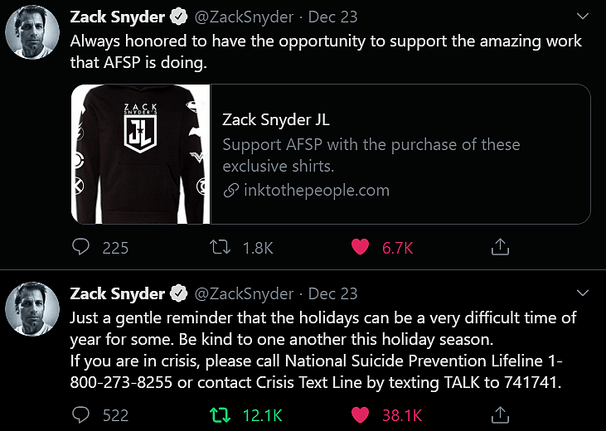Image resolution: width=606 pixels, height=431 pixels.
Task: Open Zack Snyder's avatar on second tweet
Action: (x=32, y=315)
